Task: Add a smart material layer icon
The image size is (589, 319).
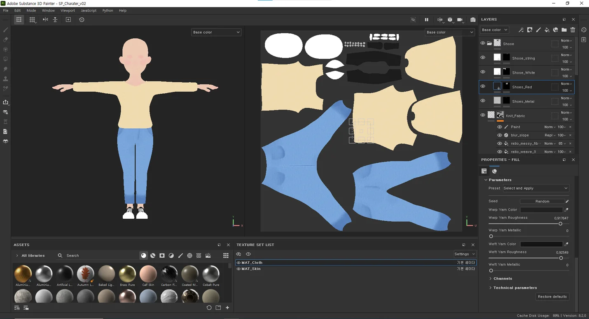Action: pos(556,30)
